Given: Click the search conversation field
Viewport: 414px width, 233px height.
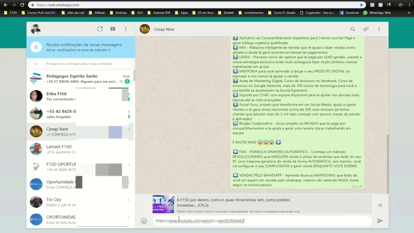Looking at the screenshot, I should point(81,64).
